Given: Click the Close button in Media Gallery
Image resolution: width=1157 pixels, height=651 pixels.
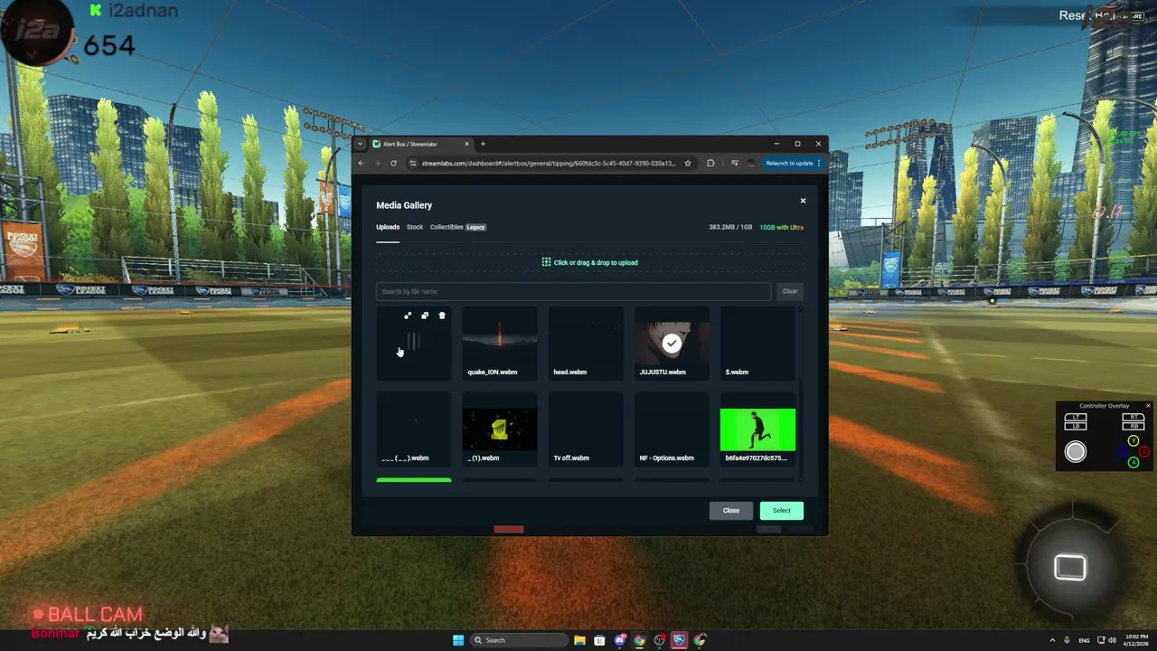Looking at the screenshot, I should coord(731,511).
